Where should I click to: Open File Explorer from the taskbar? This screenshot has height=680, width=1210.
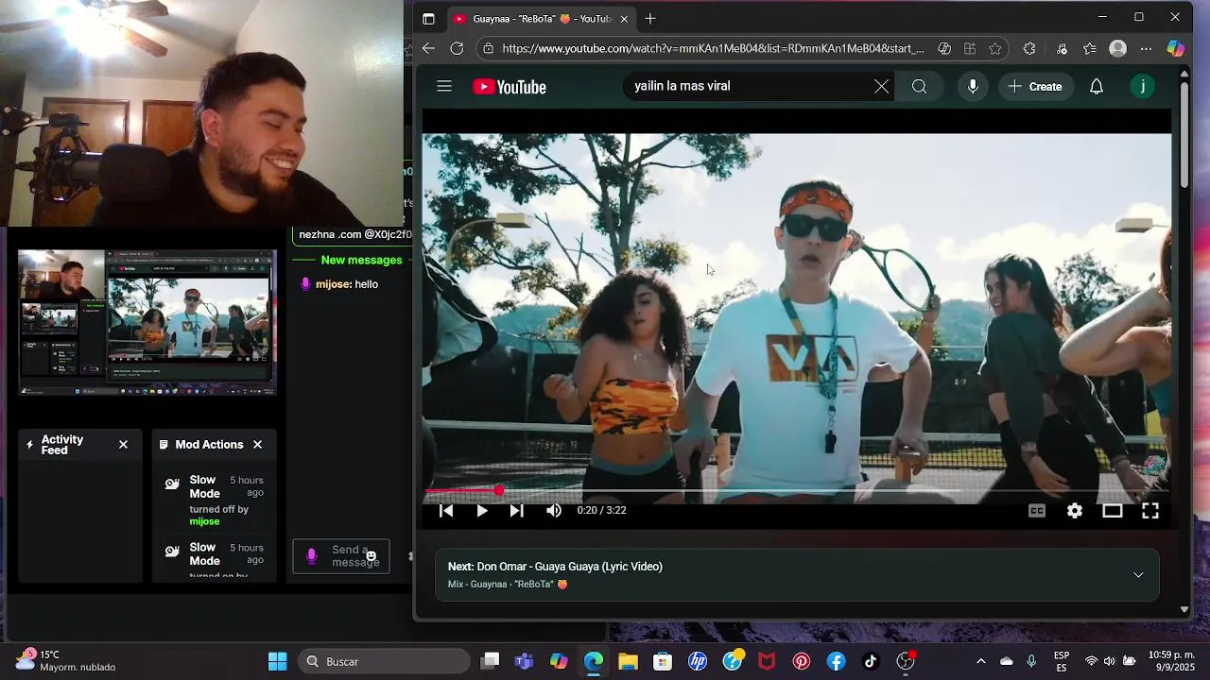628,661
